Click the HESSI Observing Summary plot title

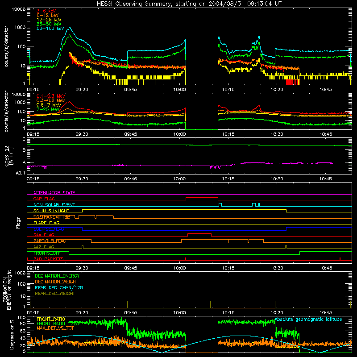pos(189,4)
